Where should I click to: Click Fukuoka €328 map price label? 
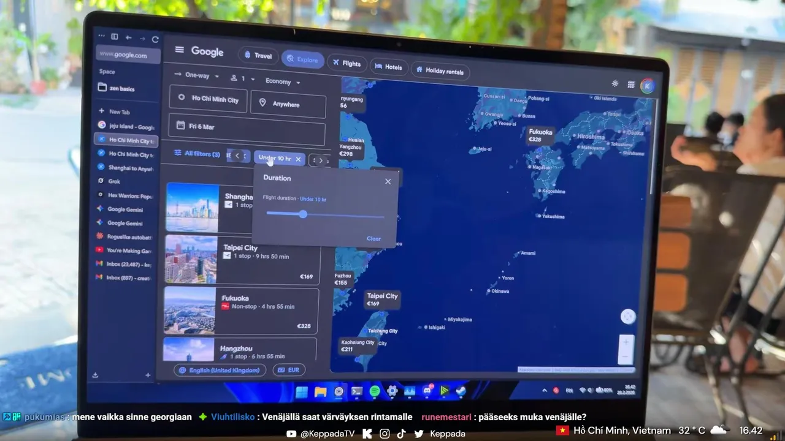[541, 135]
